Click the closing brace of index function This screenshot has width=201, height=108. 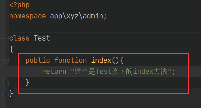click(27, 82)
